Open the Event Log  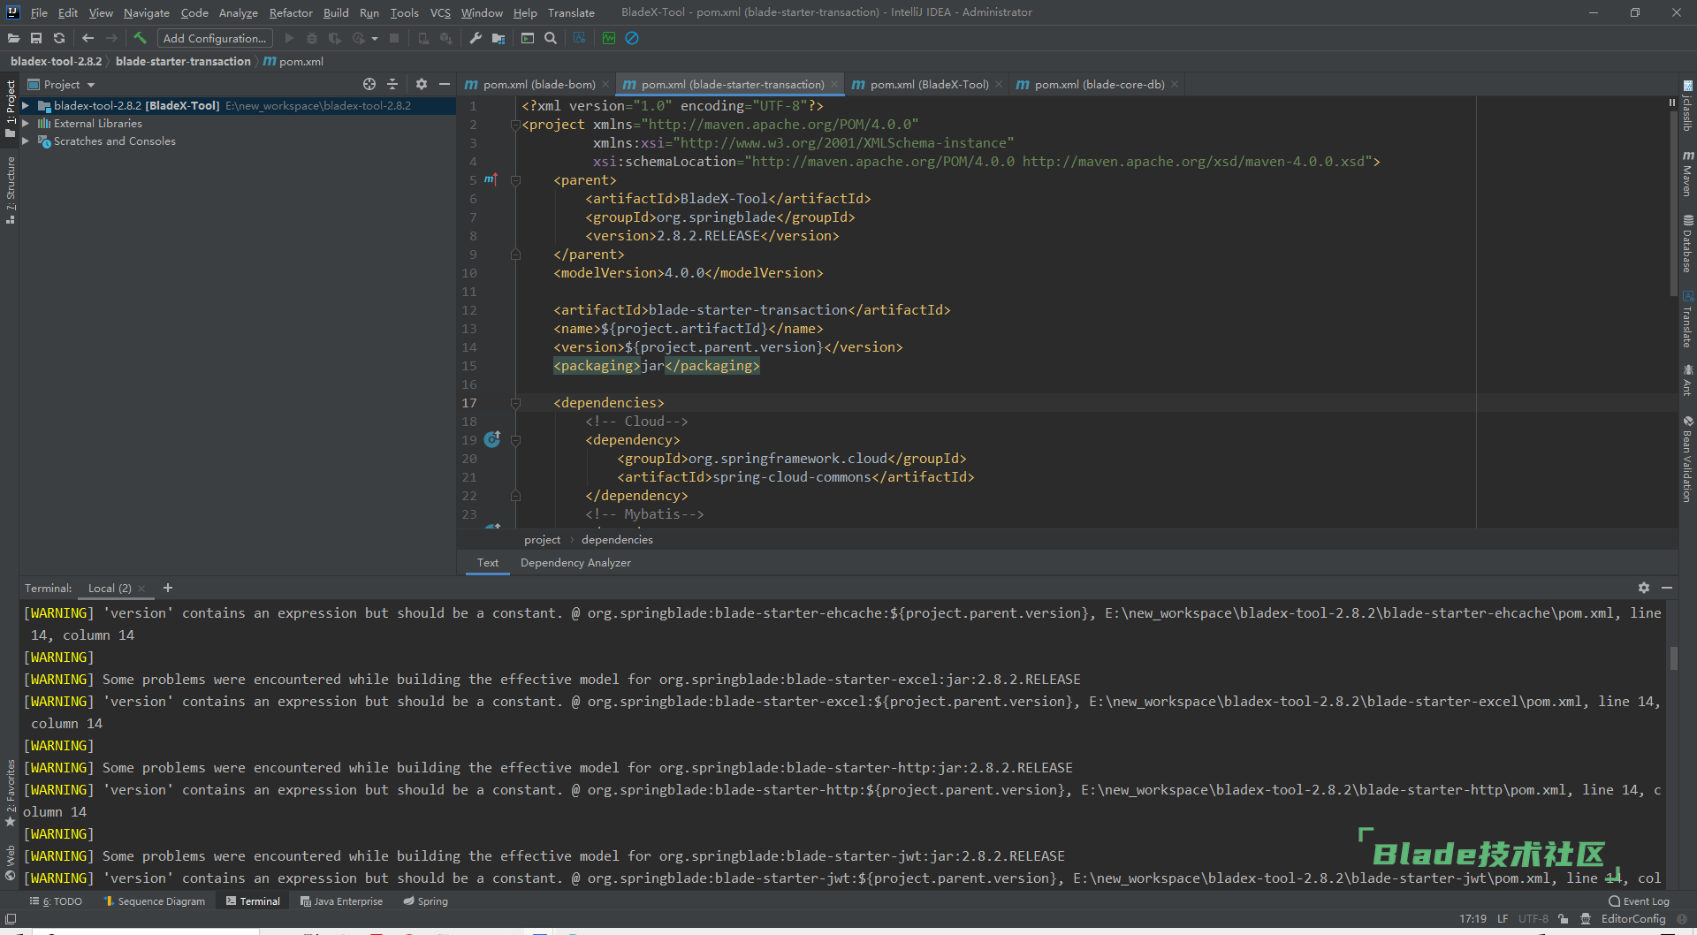1640,901
